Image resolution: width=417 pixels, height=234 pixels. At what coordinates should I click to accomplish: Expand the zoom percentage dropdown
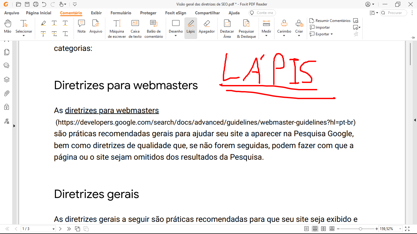point(400,229)
